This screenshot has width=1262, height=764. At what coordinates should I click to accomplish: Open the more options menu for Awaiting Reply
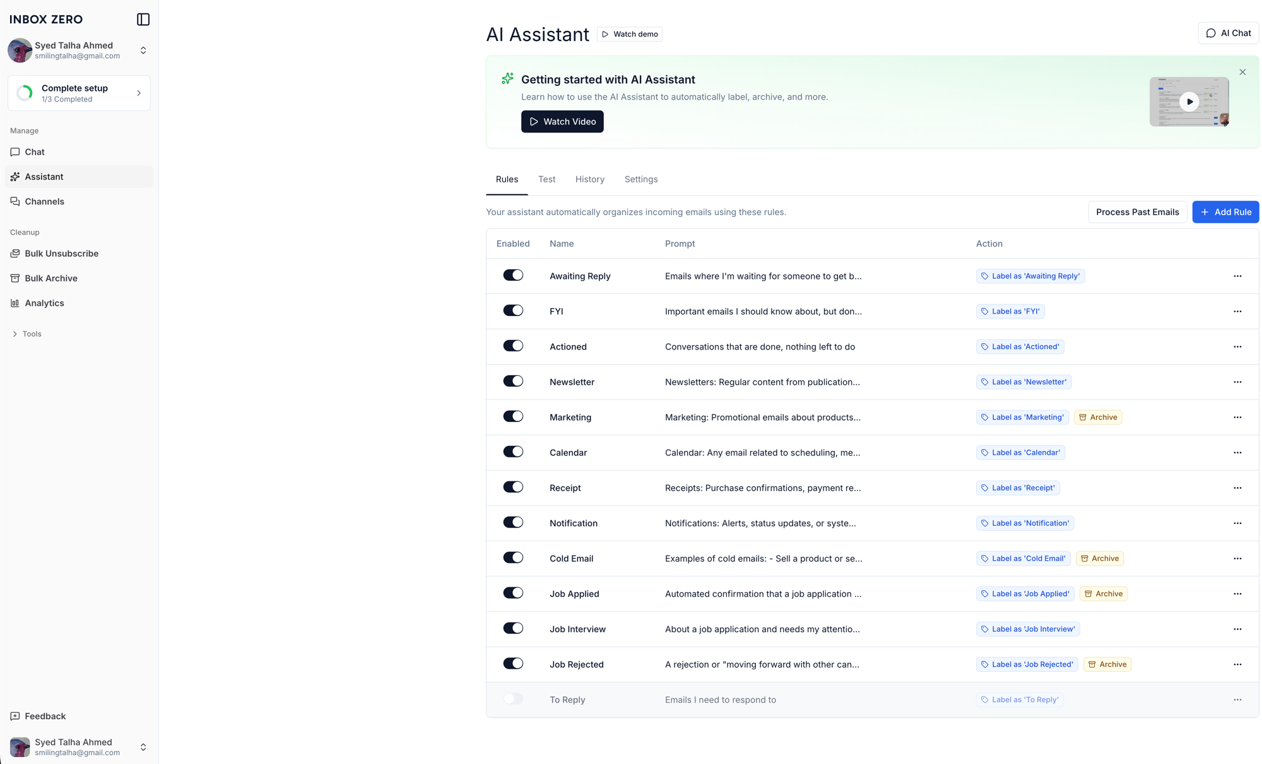pos(1237,276)
